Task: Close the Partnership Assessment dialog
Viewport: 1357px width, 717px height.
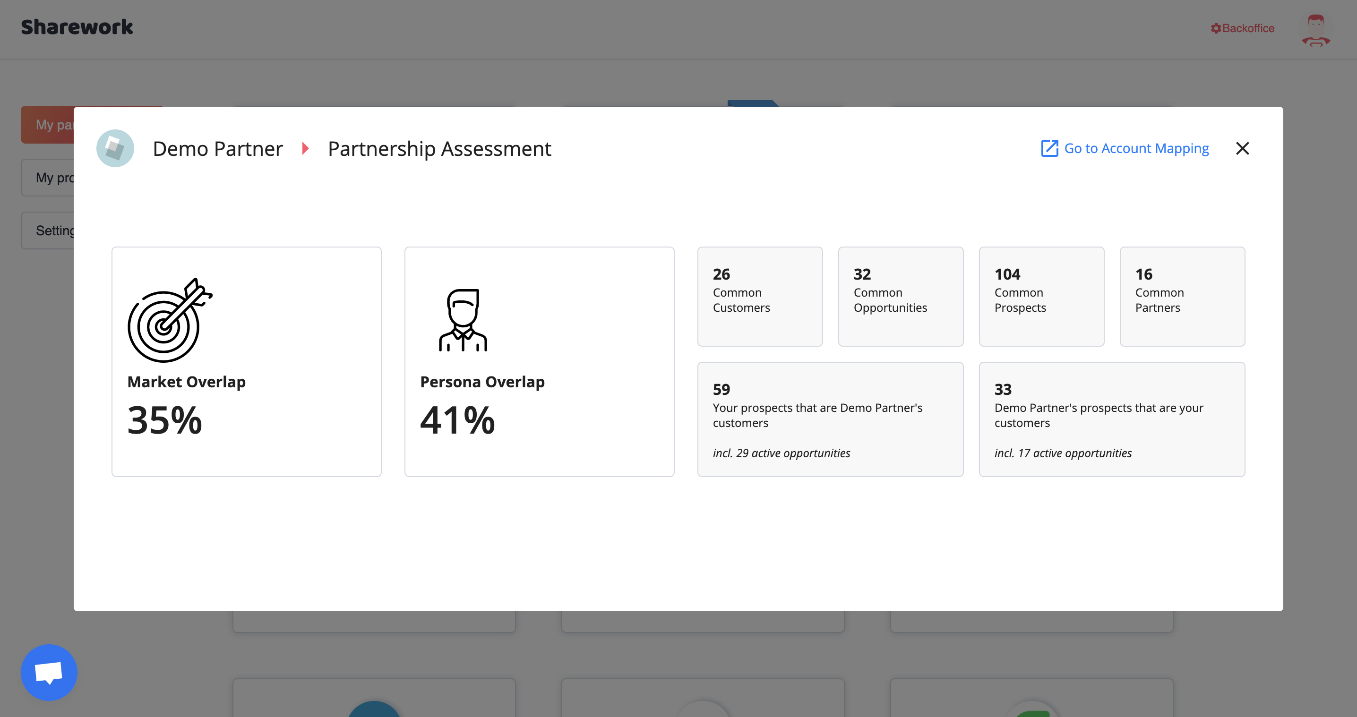Action: 1242,148
